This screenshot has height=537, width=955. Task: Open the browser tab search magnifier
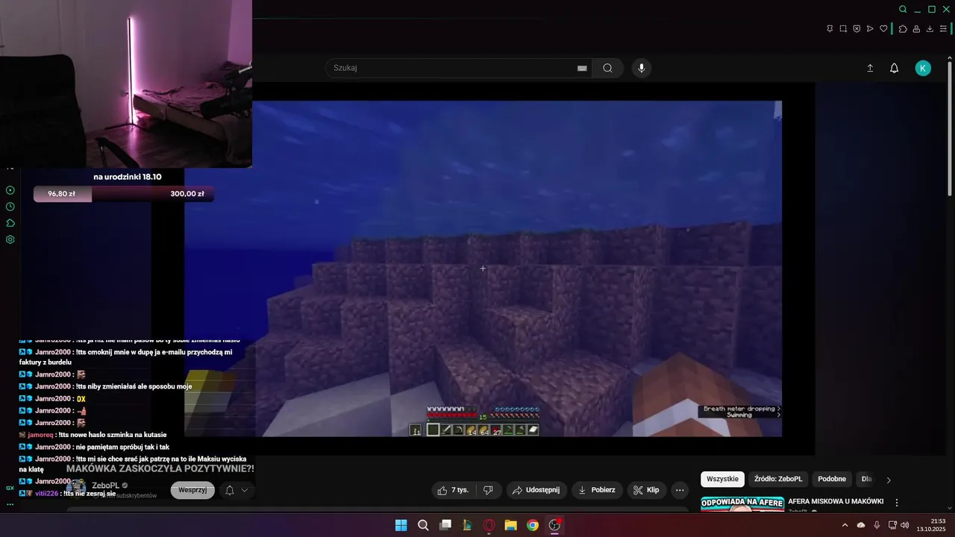[903, 10]
